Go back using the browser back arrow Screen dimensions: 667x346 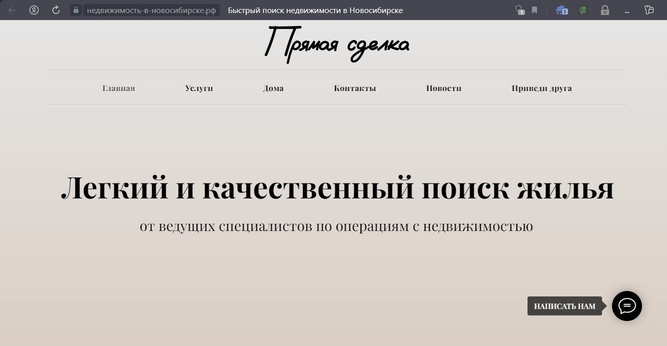click(12, 10)
